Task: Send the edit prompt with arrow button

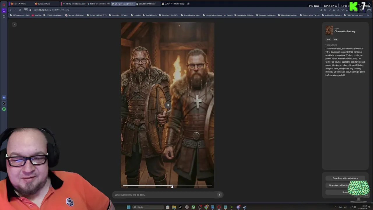Action: (219, 195)
